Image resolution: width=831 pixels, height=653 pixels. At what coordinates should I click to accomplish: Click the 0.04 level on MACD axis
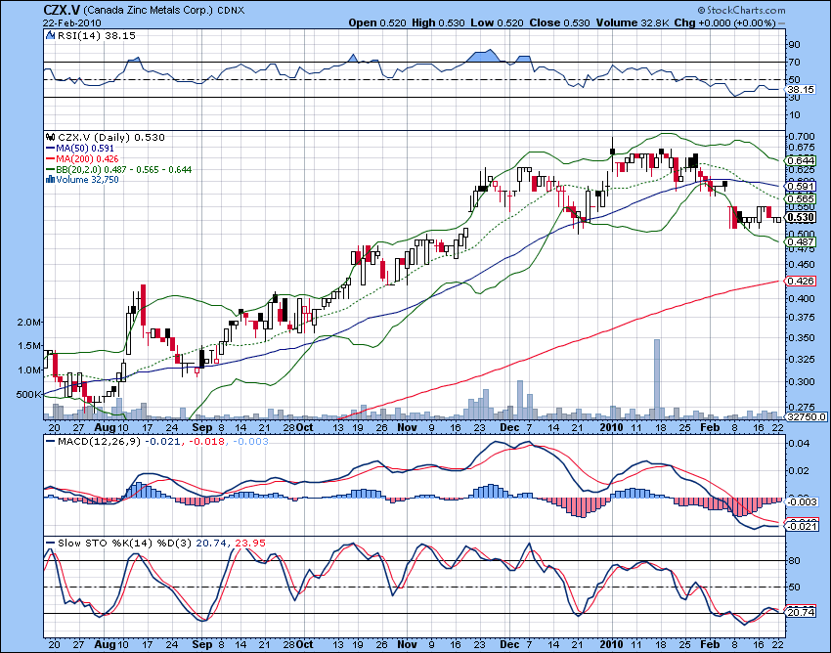coord(799,443)
